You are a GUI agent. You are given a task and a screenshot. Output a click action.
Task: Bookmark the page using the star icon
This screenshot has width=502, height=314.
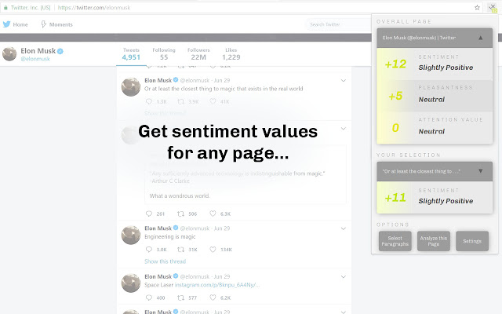477,8
